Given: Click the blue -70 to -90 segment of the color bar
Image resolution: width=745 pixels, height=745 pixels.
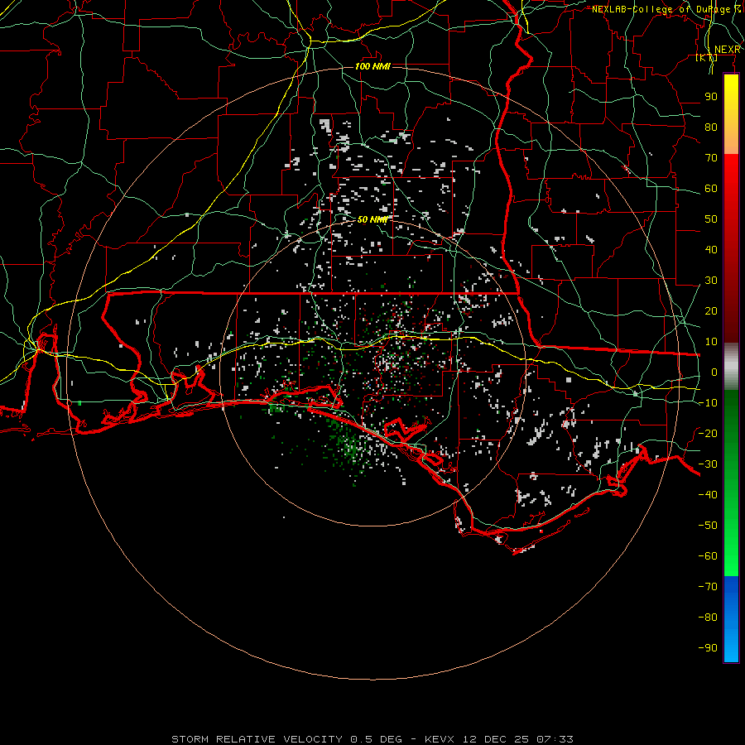Looking at the screenshot, I should click(x=731, y=619).
